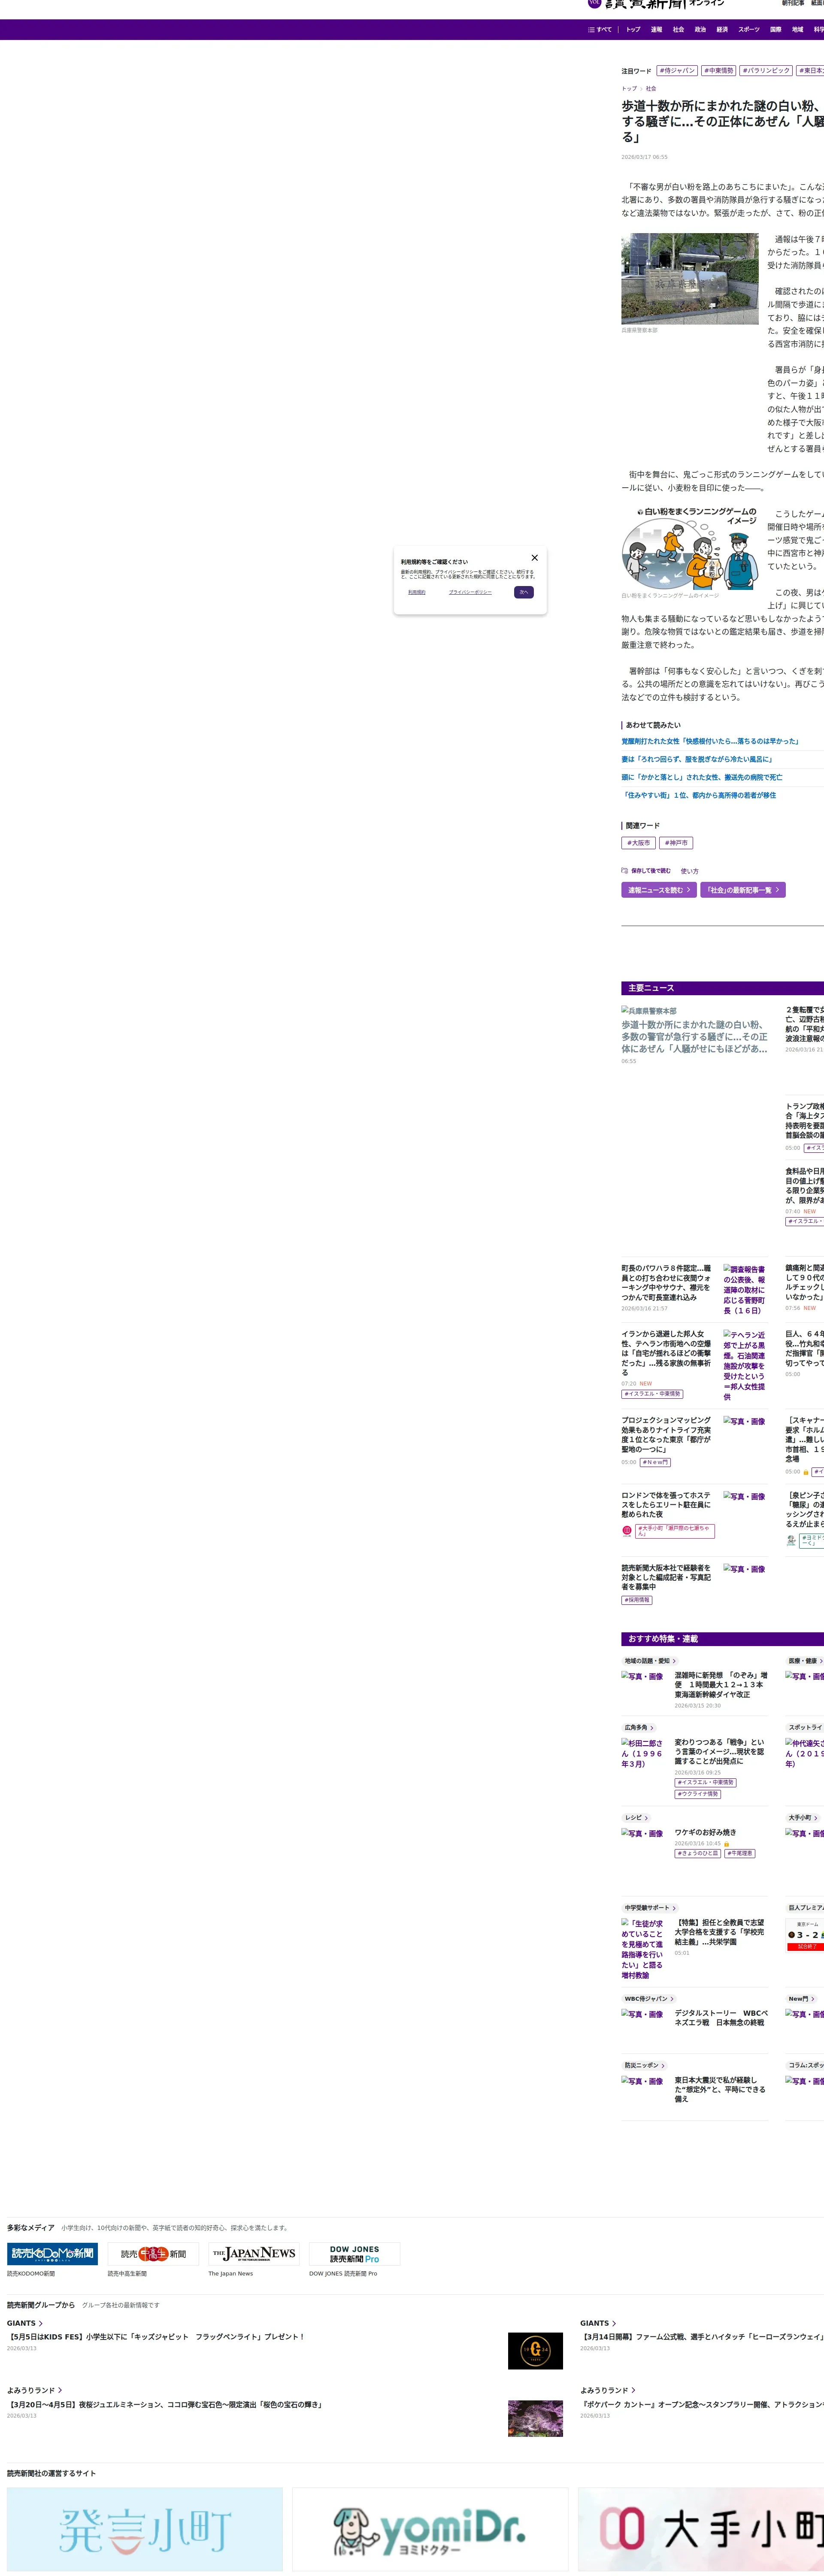This screenshot has height=2576, width=824.
Task: Click The Japan News logo
Action: click(x=254, y=2253)
